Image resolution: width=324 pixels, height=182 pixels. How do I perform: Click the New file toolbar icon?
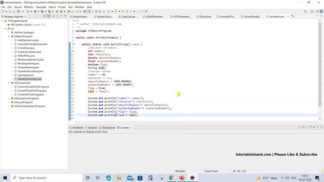pyautogui.click(x=3, y=12)
